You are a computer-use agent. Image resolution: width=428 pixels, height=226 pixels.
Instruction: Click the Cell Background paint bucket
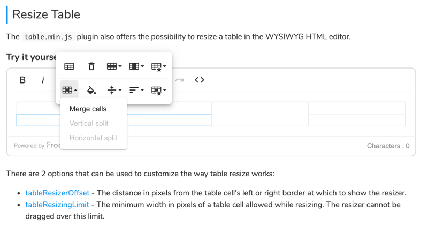(91, 90)
